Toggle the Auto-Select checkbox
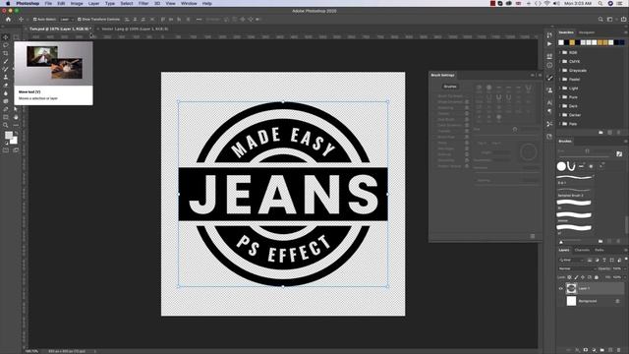Viewport: 629px width, 354px height. coord(35,20)
